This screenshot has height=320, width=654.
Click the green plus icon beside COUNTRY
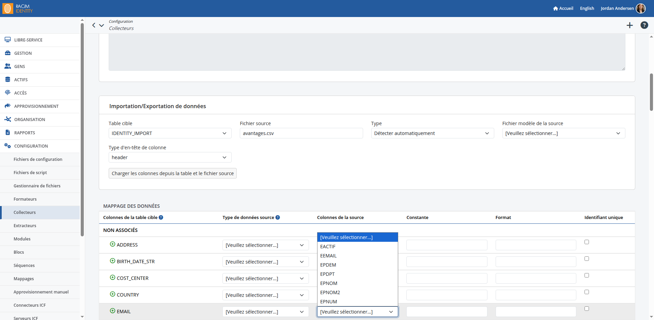(112, 294)
